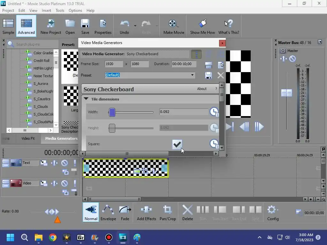Click About in Sony Checkerboard
The image size is (327, 245).
(202, 89)
